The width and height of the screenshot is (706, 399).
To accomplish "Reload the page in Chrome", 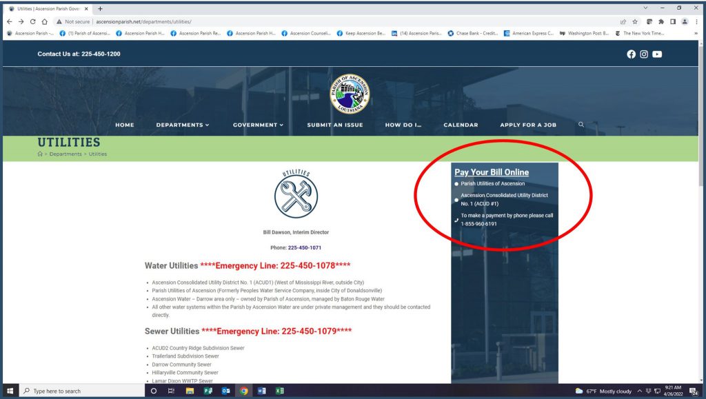I will tap(32, 21).
